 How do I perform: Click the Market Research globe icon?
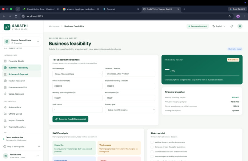click(5, 81)
